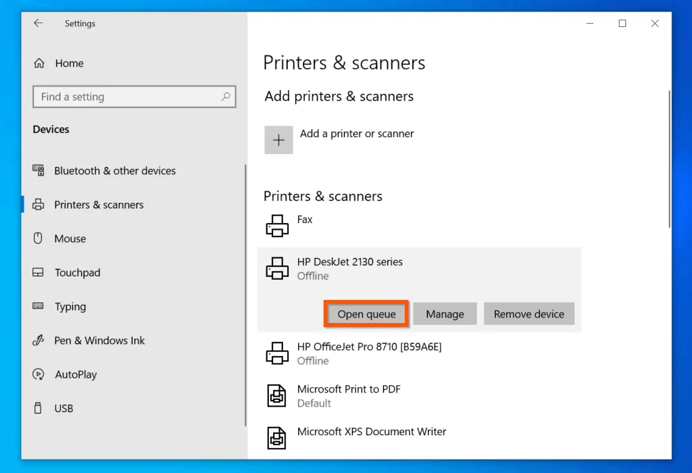Click the AutoPlay icon
Viewport: 692px width, 473px height.
(38, 374)
